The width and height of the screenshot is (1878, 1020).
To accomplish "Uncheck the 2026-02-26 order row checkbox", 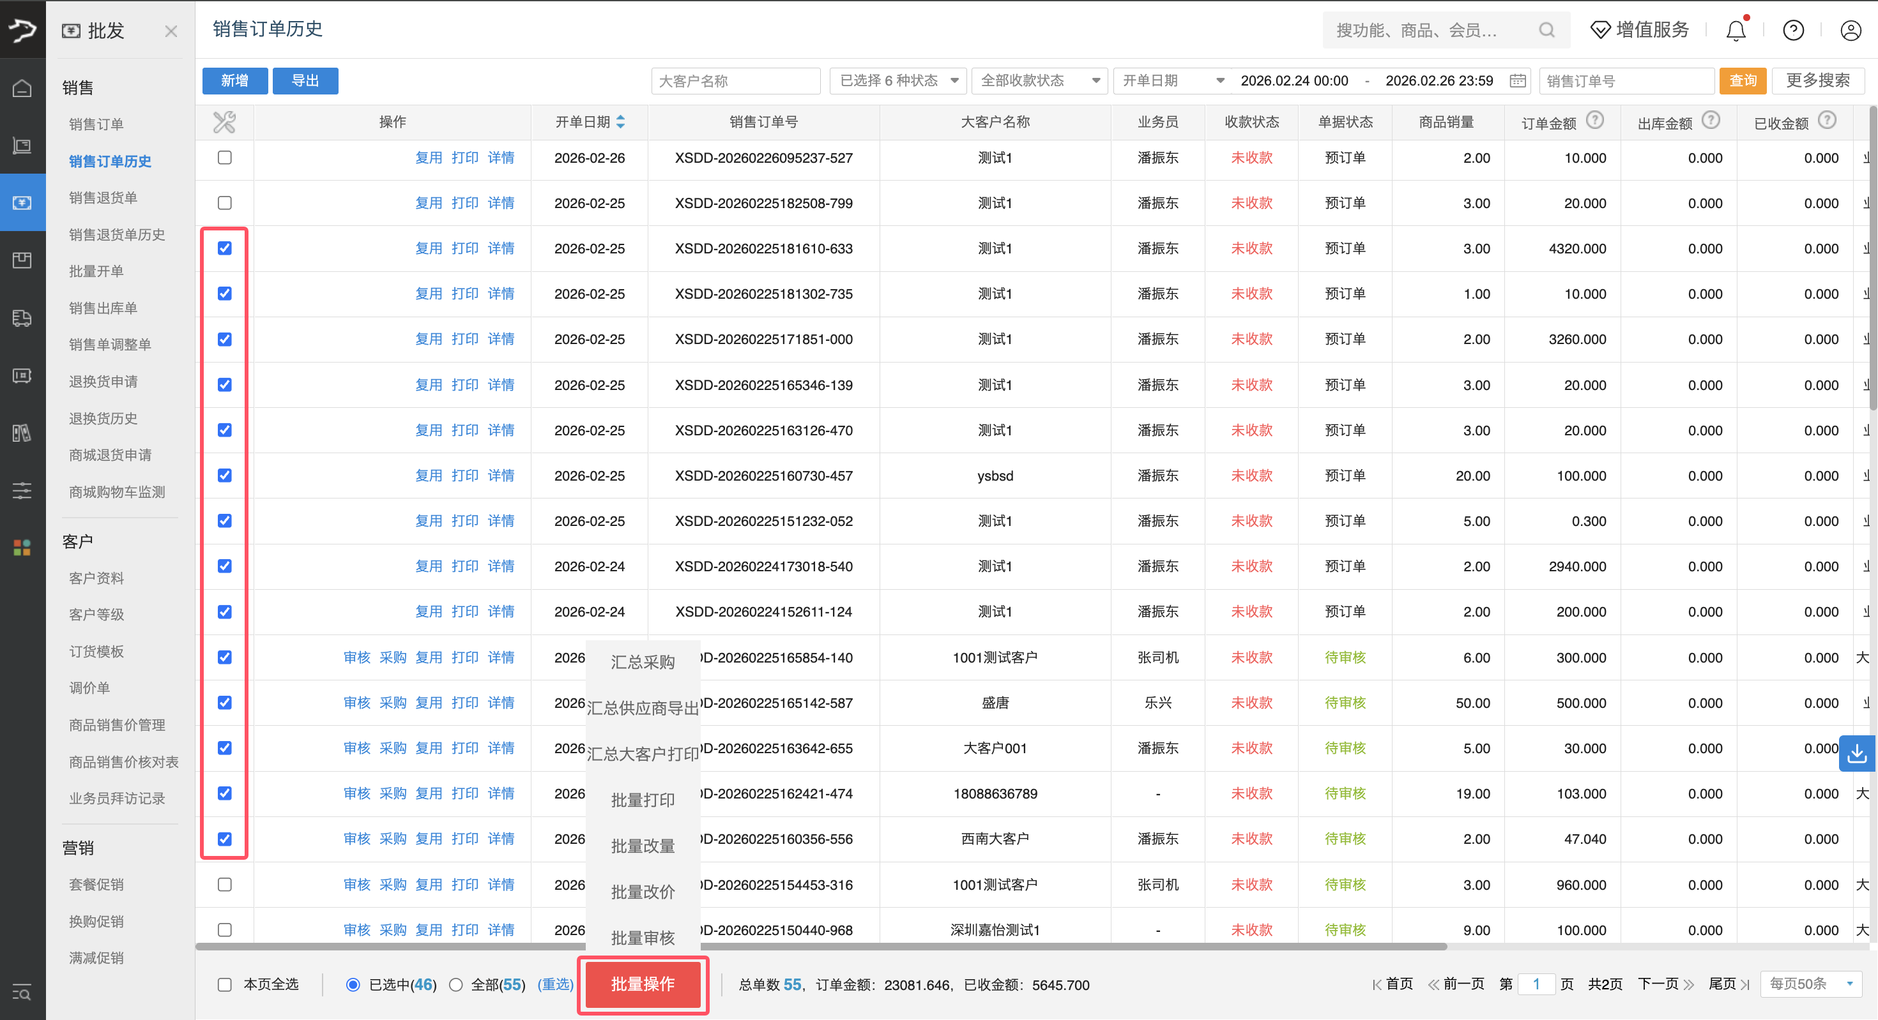I will pyautogui.click(x=225, y=158).
